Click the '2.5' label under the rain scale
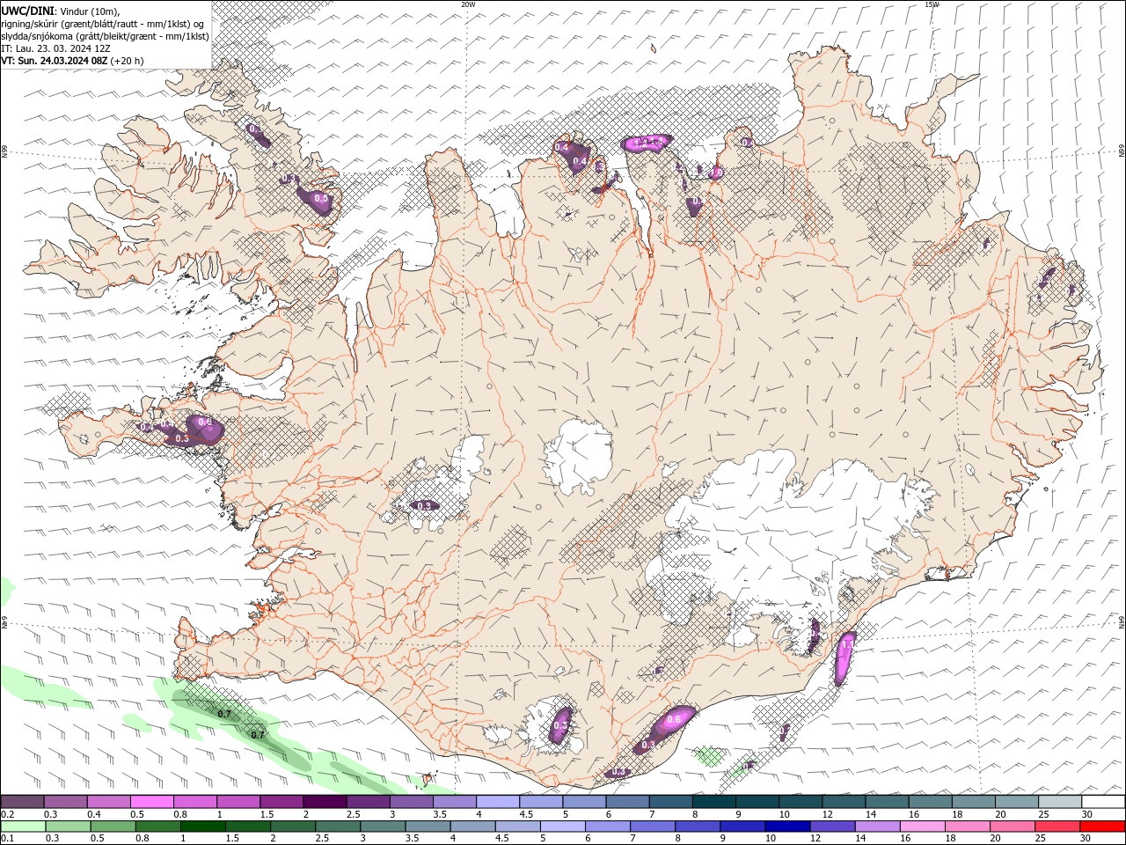 coord(323,838)
